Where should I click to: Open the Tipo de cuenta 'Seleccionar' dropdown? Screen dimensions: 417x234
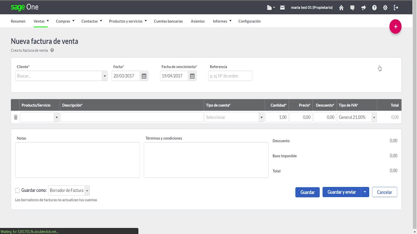(x=234, y=117)
